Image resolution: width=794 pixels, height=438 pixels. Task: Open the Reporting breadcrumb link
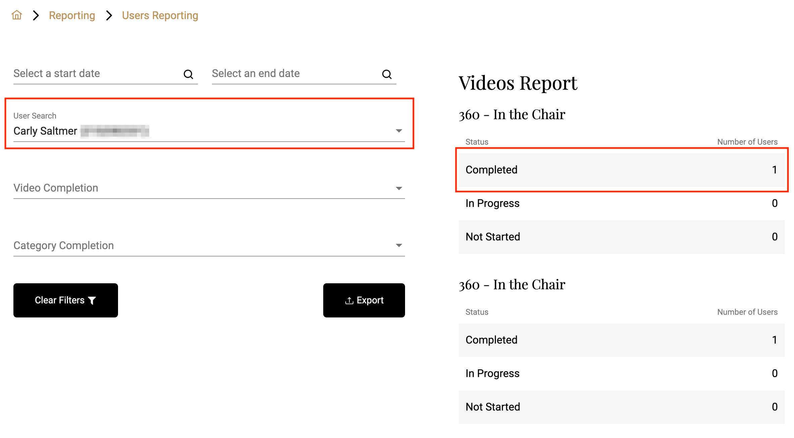click(x=72, y=15)
